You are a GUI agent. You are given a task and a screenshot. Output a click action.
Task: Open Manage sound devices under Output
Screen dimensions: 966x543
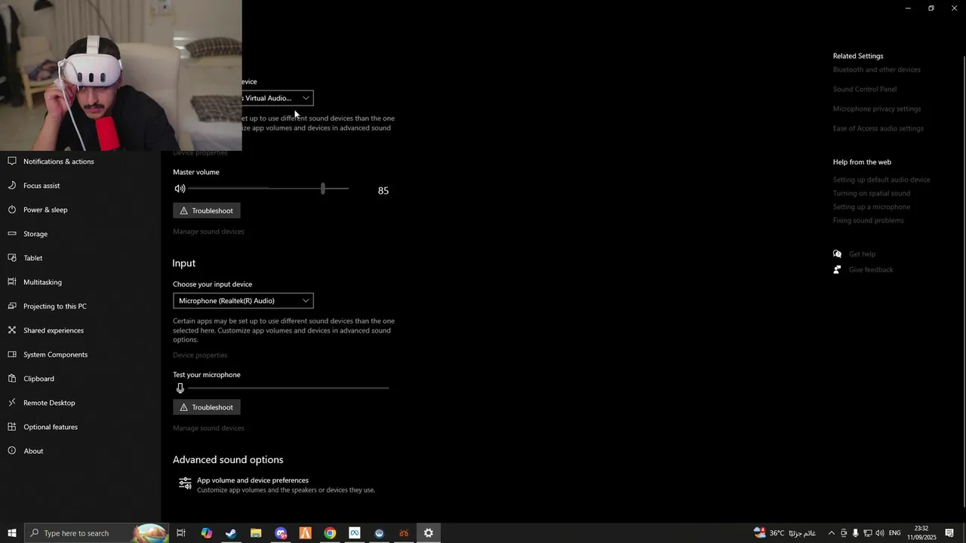pos(208,232)
